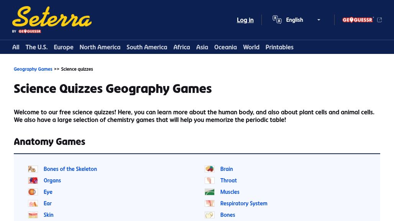Screen dimensions: 394x221
Task: Open the Ear quiz link
Action: coord(48,203)
